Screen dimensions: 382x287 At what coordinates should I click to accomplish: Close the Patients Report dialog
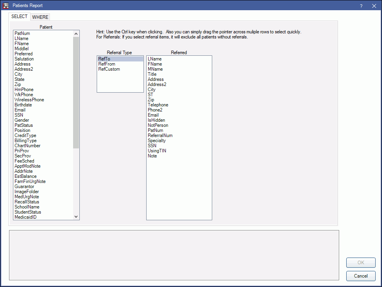(x=374, y=6)
